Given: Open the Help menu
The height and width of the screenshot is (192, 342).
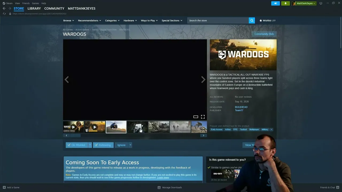Looking at the screenshot, I should pos(44,3).
